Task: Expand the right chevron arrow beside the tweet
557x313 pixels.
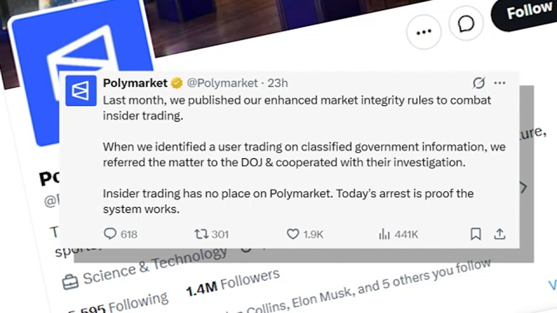Action: pos(523,188)
